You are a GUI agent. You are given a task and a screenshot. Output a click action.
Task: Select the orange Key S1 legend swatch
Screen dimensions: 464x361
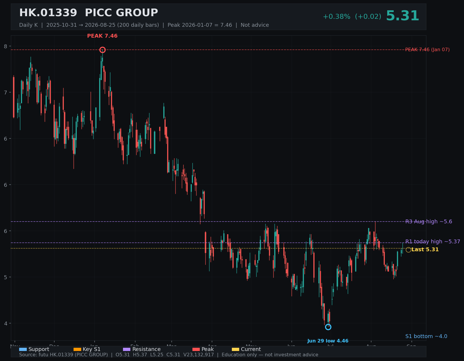[x=77, y=349]
